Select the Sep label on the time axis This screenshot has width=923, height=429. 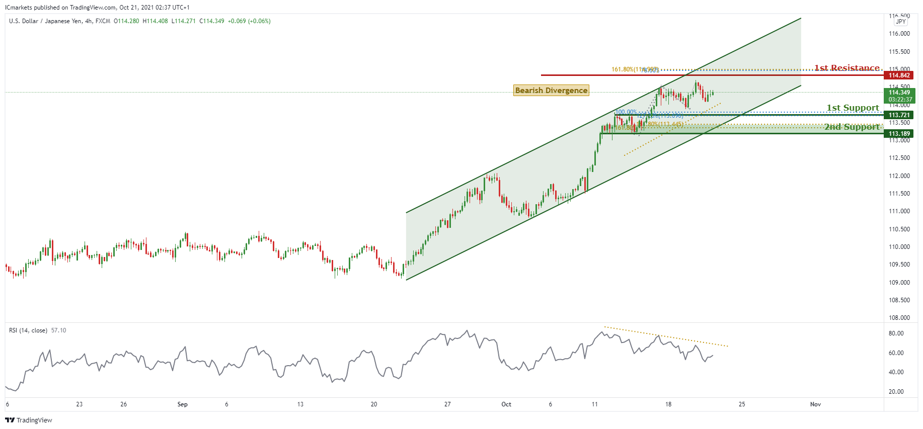point(182,404)
